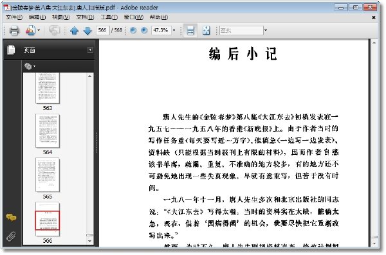Open the zoom level dropdown arrow

click(x=174, y=30)
